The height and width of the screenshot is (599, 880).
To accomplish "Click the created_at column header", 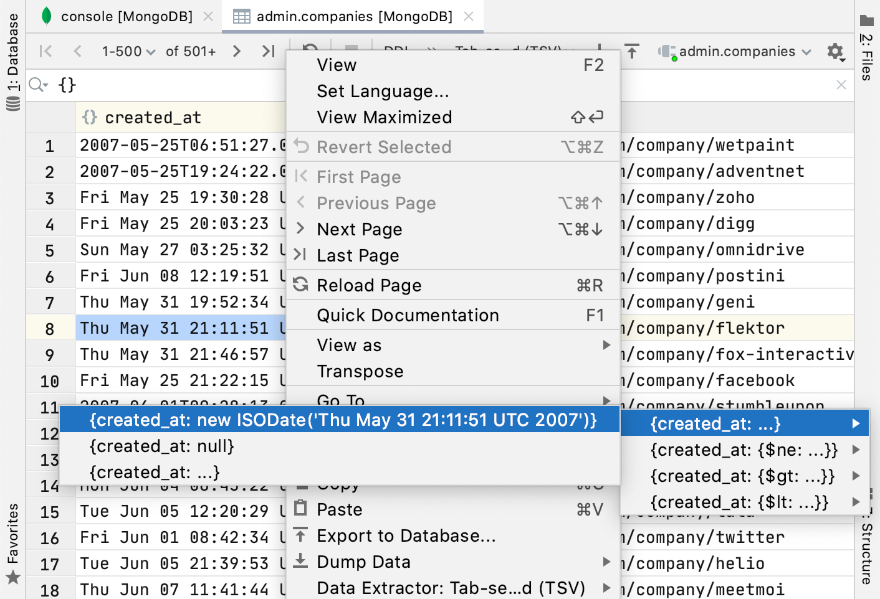I will click(x=181, y=118).
